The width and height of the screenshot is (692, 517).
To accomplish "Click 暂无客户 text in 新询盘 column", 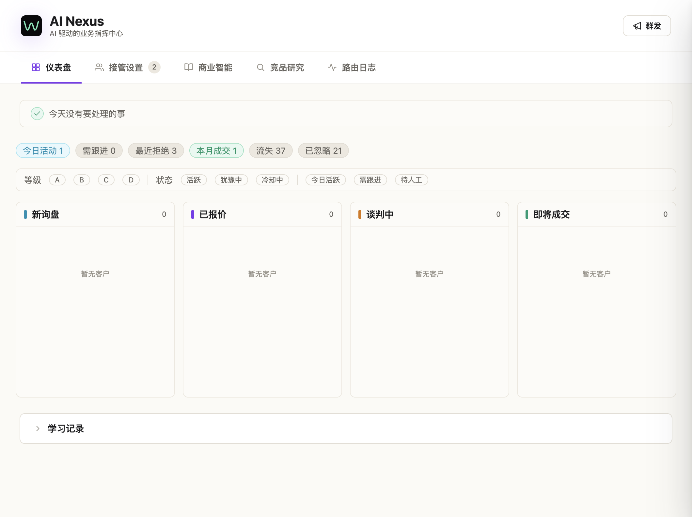I will [x=95, y=274].
